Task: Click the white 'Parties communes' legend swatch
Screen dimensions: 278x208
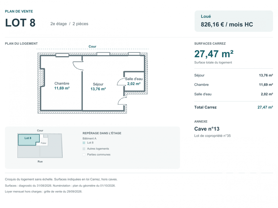Action: 84,155
